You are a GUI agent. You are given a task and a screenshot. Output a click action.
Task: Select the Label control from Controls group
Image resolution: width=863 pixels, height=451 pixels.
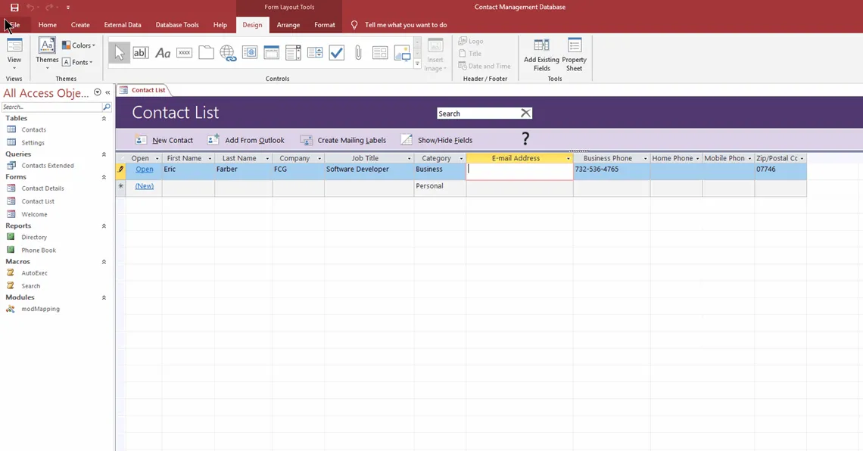pos(162,52)
